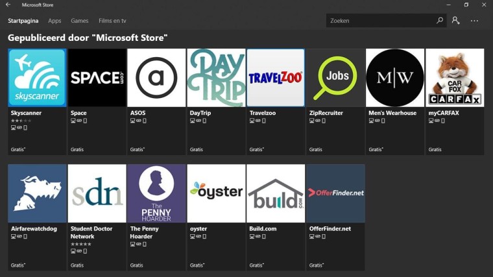Image resolution: width=493 pixels, height=277 pixels.
Task: Click the Gratis price under The Penny Hoarder
Action: coord(136,265)
